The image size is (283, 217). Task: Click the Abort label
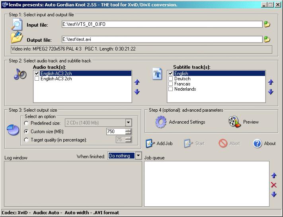point(234,143)
